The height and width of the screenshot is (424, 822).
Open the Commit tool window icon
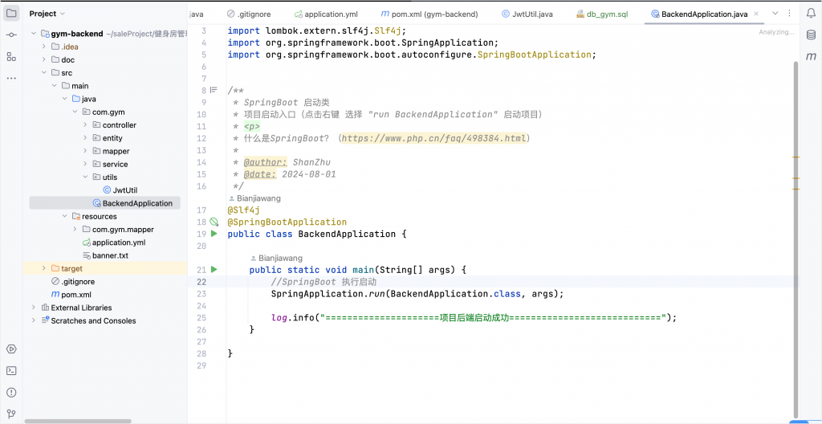11,35
